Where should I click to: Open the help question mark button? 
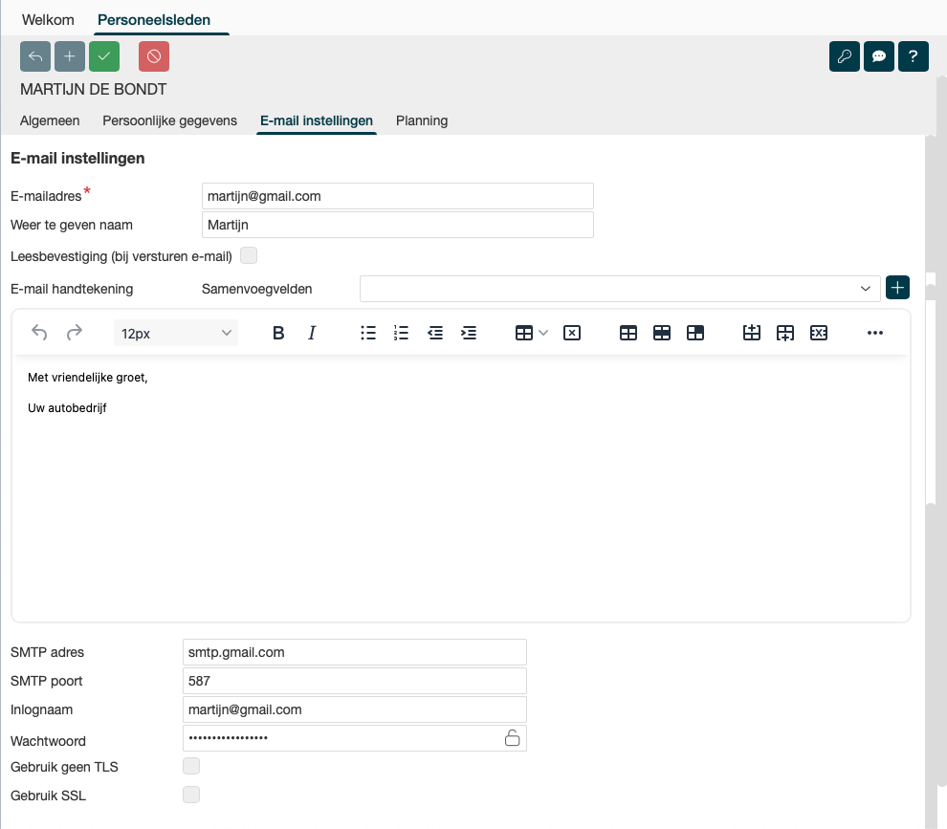pos(914,56)
